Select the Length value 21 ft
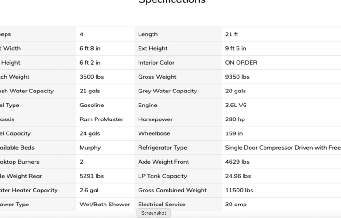The height and width of the screenshot is (218, 341). point(231,34)
